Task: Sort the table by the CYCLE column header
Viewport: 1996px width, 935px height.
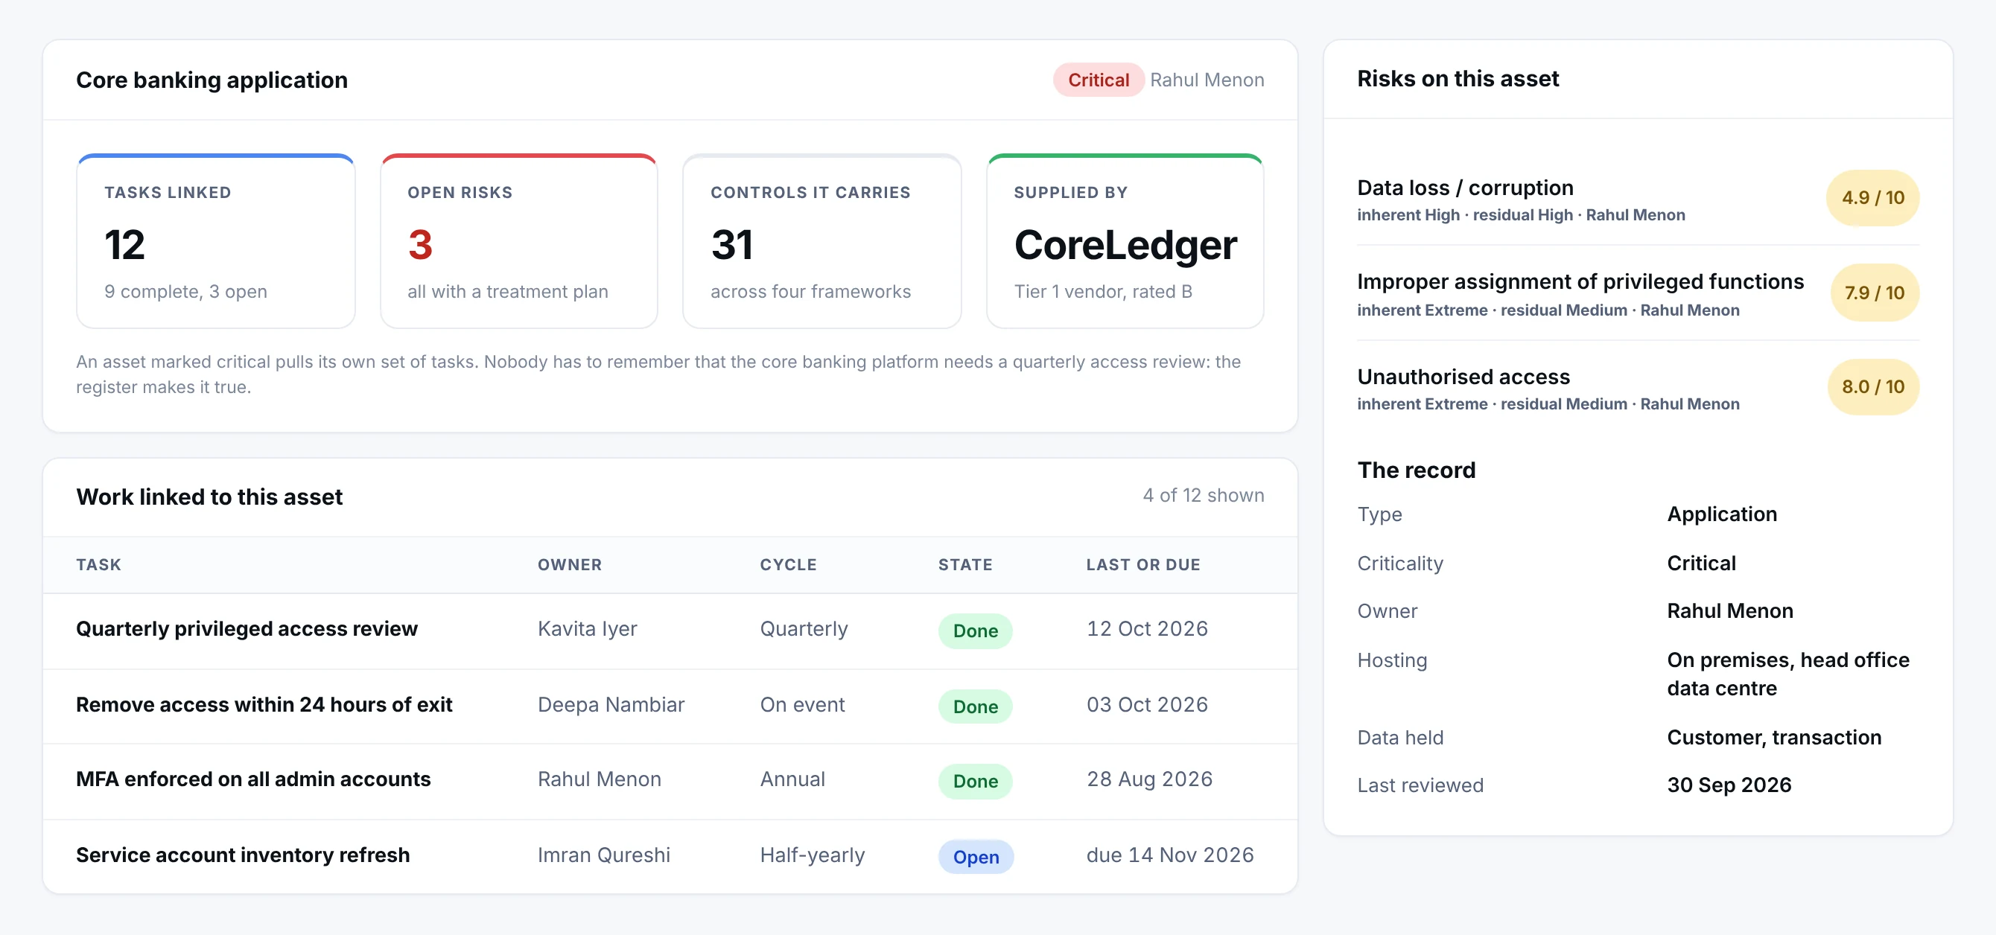Action: pyautogui.click(x=788, y=565)
